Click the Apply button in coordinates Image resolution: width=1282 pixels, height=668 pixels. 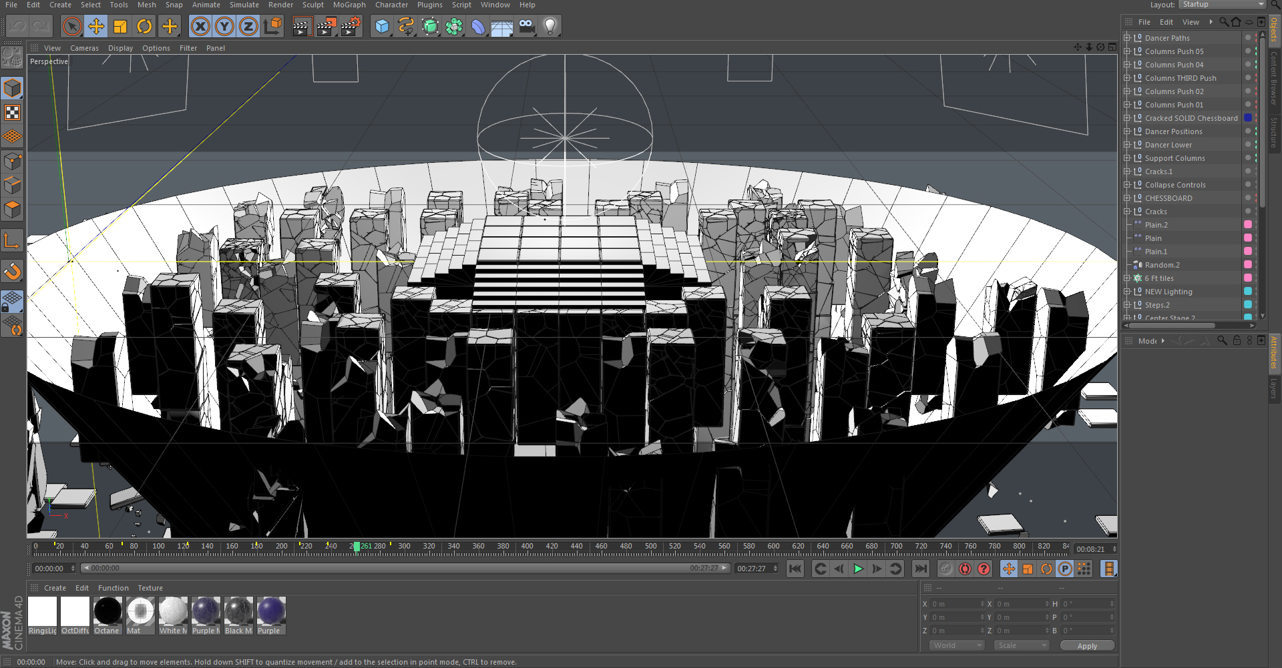pos(1087,645)
